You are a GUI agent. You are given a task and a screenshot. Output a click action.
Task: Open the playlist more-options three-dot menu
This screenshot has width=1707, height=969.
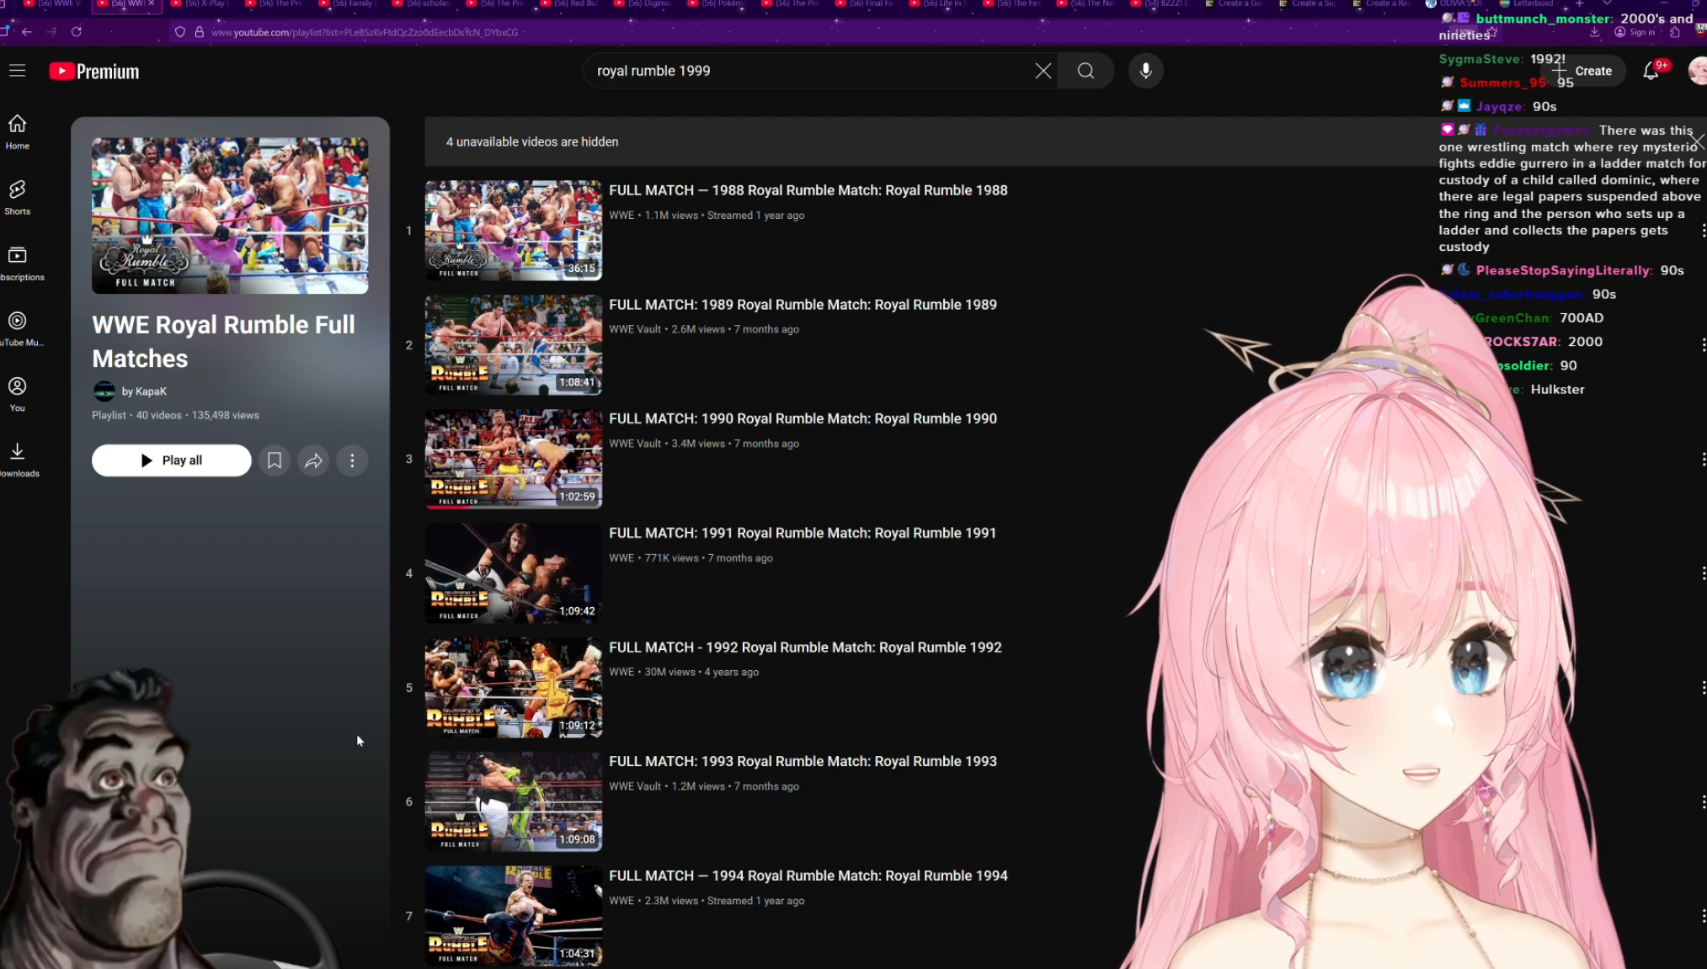pyautogui.click(x=352, y=461)
